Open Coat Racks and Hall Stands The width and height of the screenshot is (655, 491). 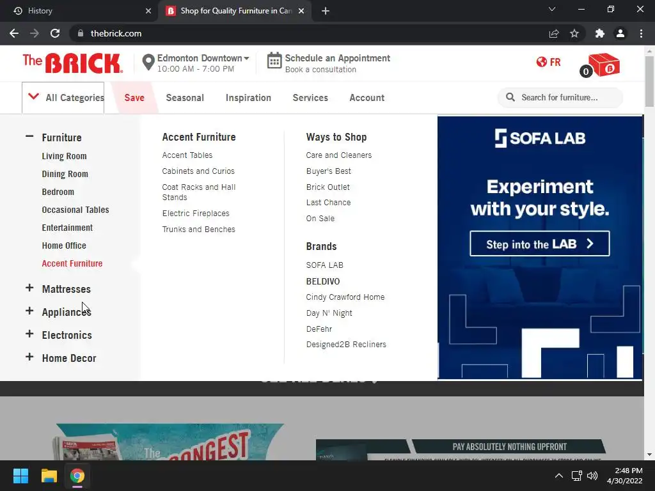point(199,192)
